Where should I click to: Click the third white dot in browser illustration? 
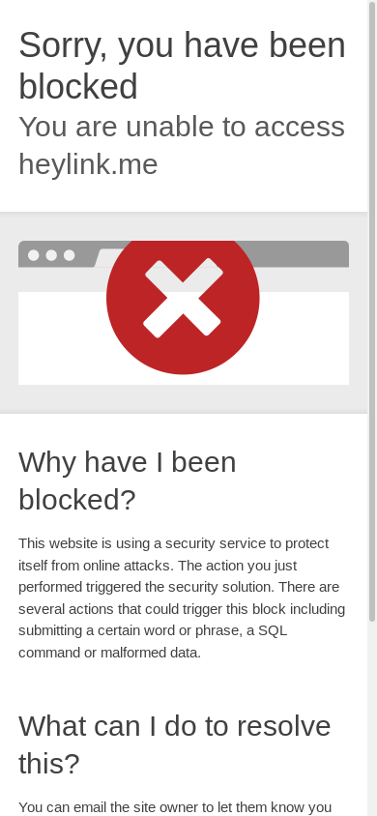click(69, 255)
